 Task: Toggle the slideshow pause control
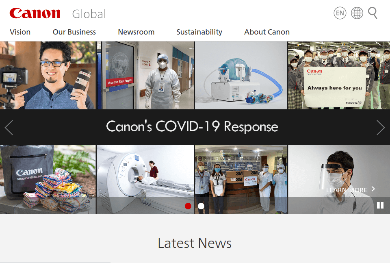380,205
